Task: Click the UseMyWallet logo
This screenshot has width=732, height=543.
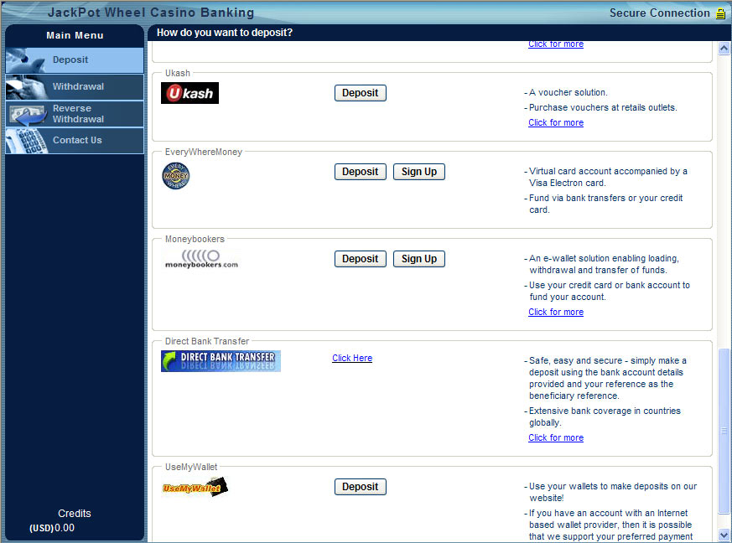Action: point(195,487)
